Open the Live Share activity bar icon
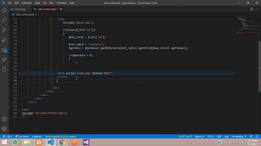 [x=4, y=60]
